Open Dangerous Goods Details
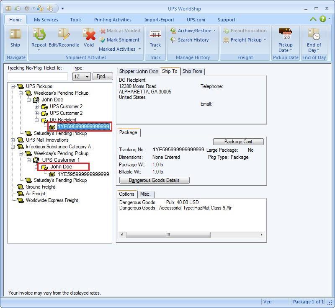Image resolution: width=335 pixels, height=308 pixels. click(154, 180)
